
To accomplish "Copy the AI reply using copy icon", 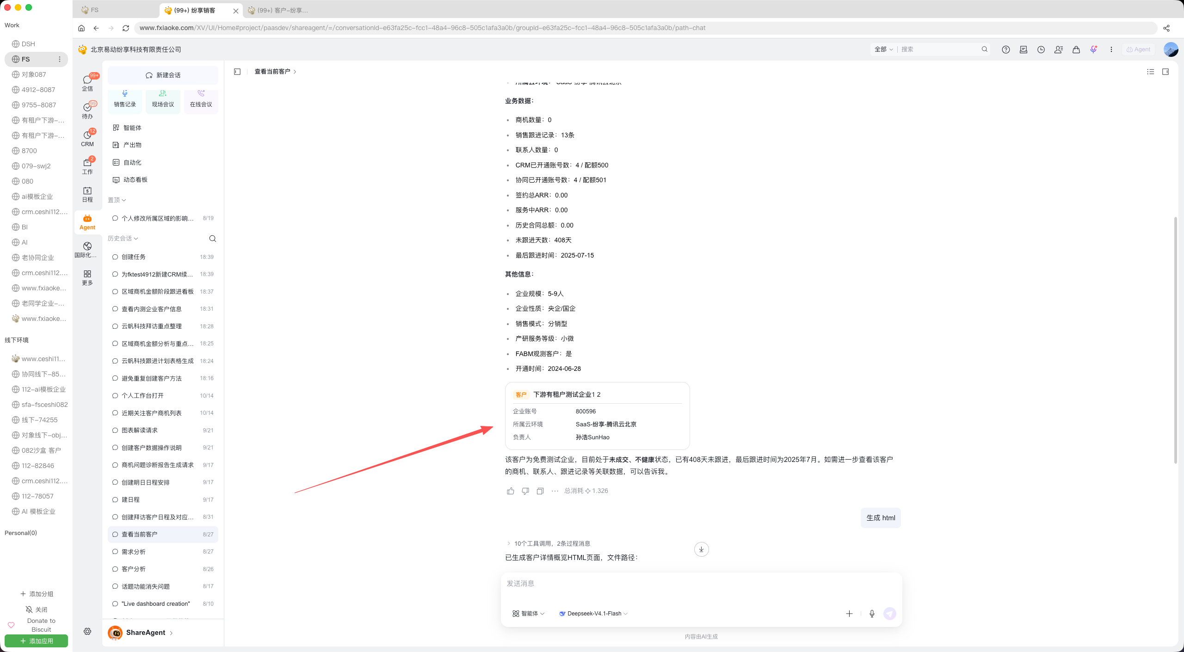I will (540, 491).
